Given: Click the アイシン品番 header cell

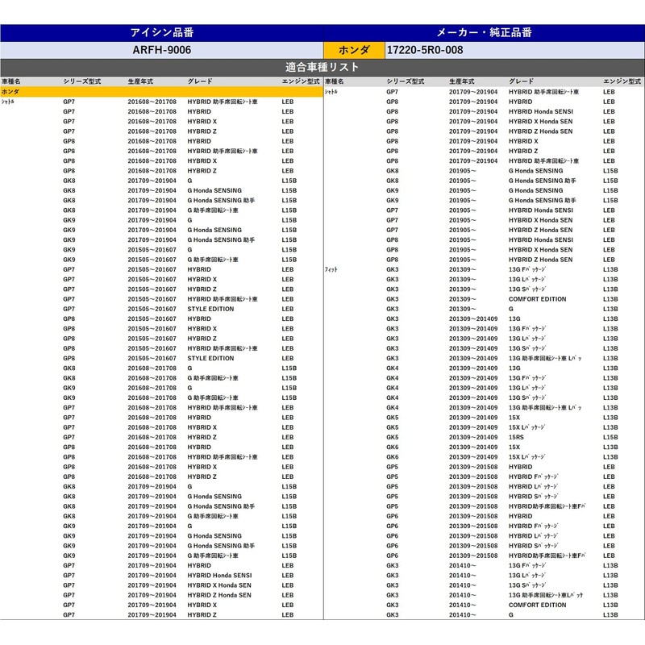Looking at the screenshot, I should [161, 32].
